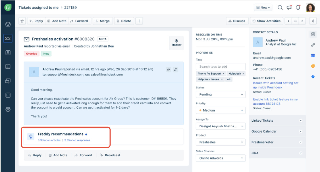Remove the Helpdesk Issues tag

[x=222, y=79]
